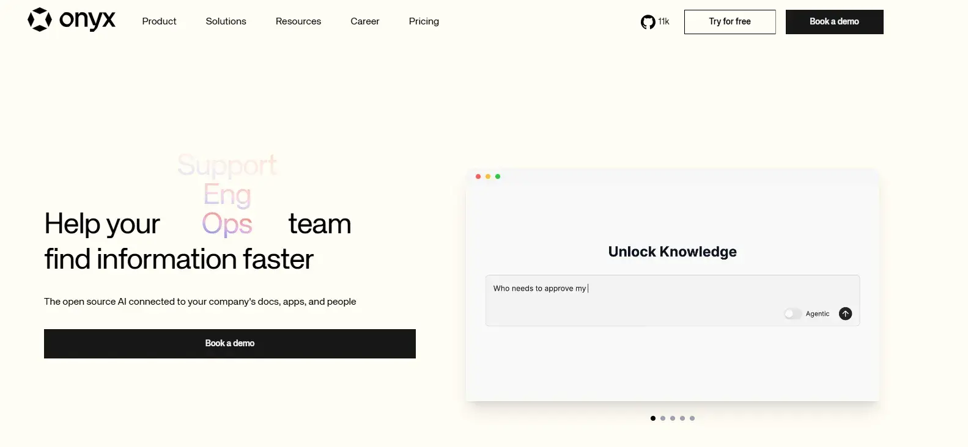Click the Try for free button

tap(730, 22)
